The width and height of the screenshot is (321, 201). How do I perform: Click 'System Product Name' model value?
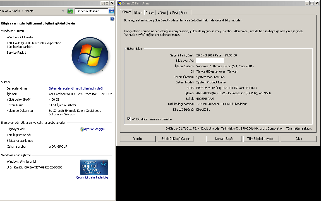211,82
